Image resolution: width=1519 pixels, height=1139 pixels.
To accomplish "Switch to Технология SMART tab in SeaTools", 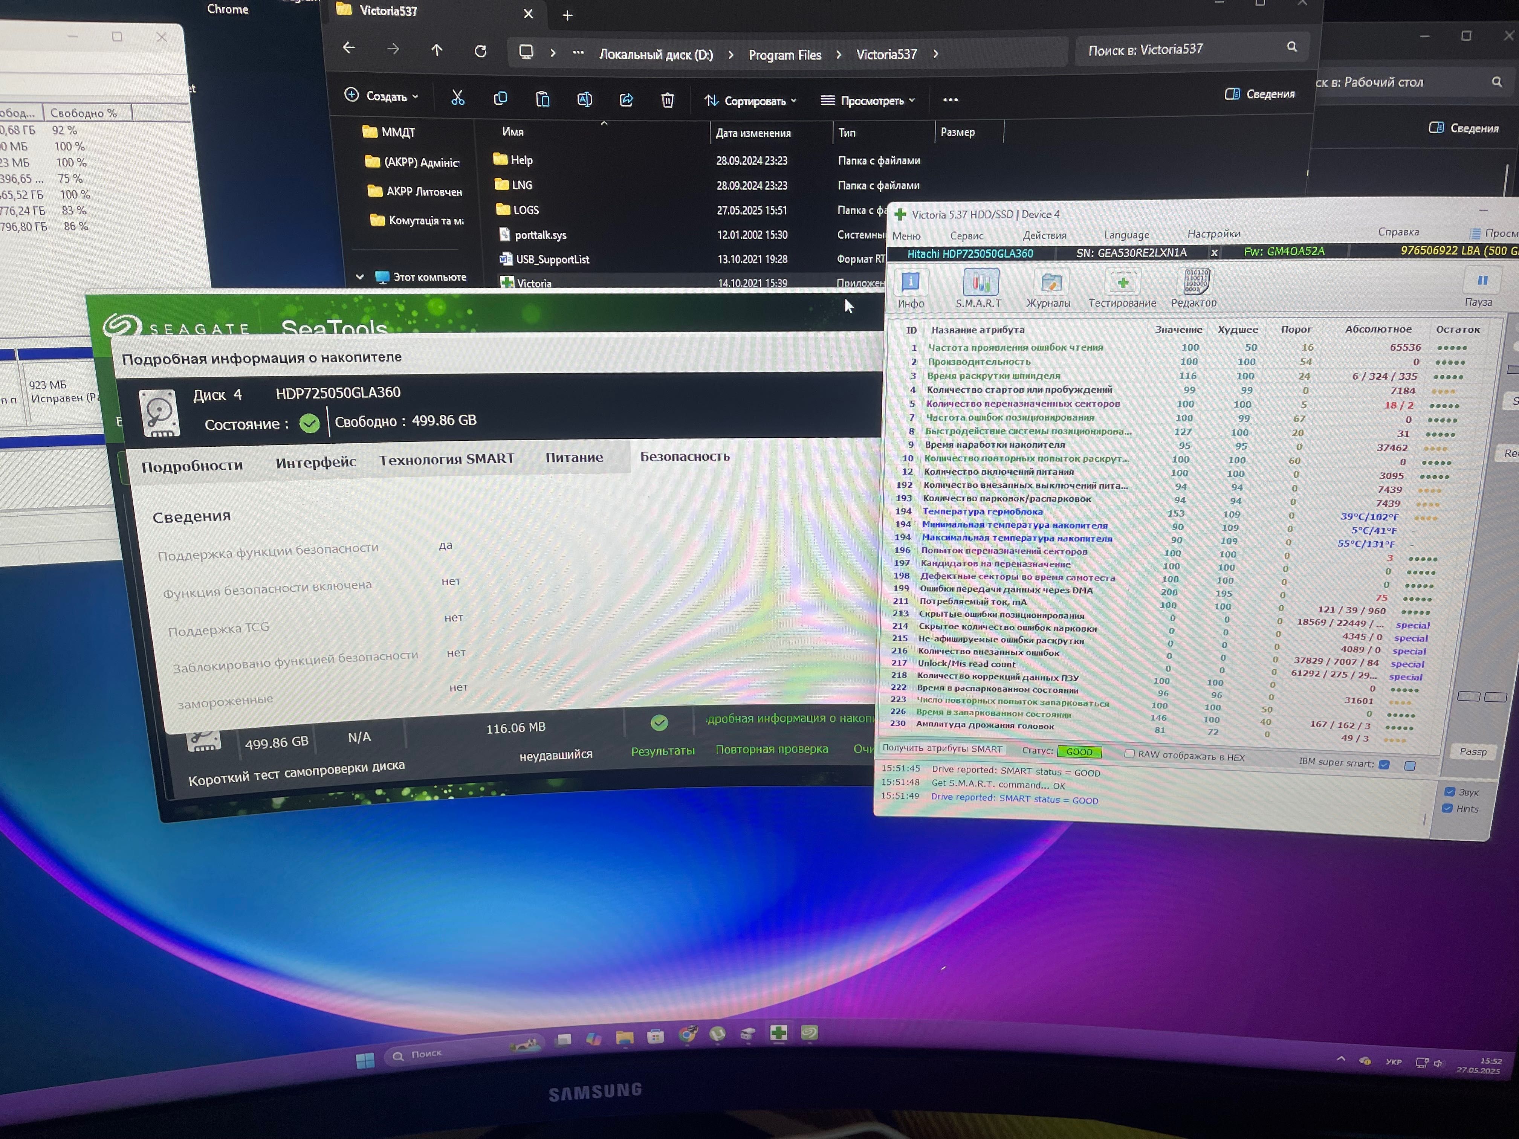I will pos(446,459).
